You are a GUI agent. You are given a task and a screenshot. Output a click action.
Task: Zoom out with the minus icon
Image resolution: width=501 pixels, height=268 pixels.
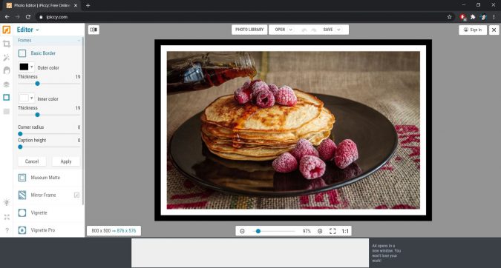[x=242, y=231]
